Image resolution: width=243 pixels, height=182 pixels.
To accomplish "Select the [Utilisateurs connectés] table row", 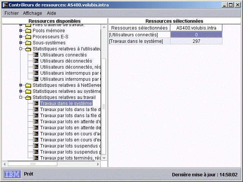I will (x=166, y=35).
